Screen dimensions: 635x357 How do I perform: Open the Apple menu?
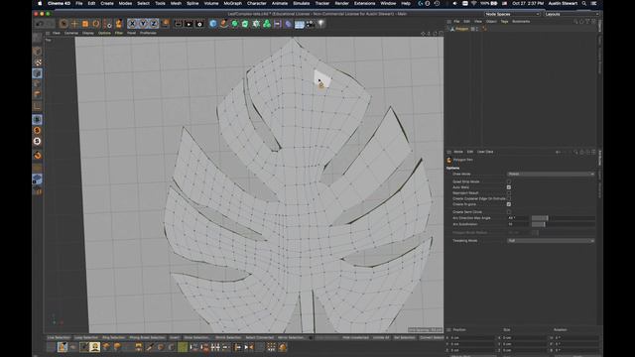[x=40, y=3]
